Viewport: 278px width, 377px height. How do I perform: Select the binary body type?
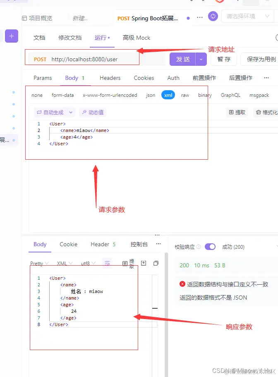click(205, 95)
